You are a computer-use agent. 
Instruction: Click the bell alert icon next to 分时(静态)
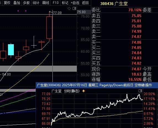(x=83, y=91)
